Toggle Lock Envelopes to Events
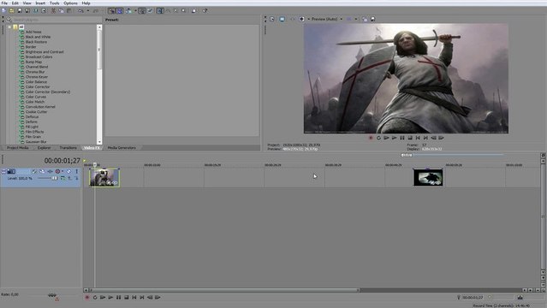Viewport: 547px width, 308px height. coord(142,11)
